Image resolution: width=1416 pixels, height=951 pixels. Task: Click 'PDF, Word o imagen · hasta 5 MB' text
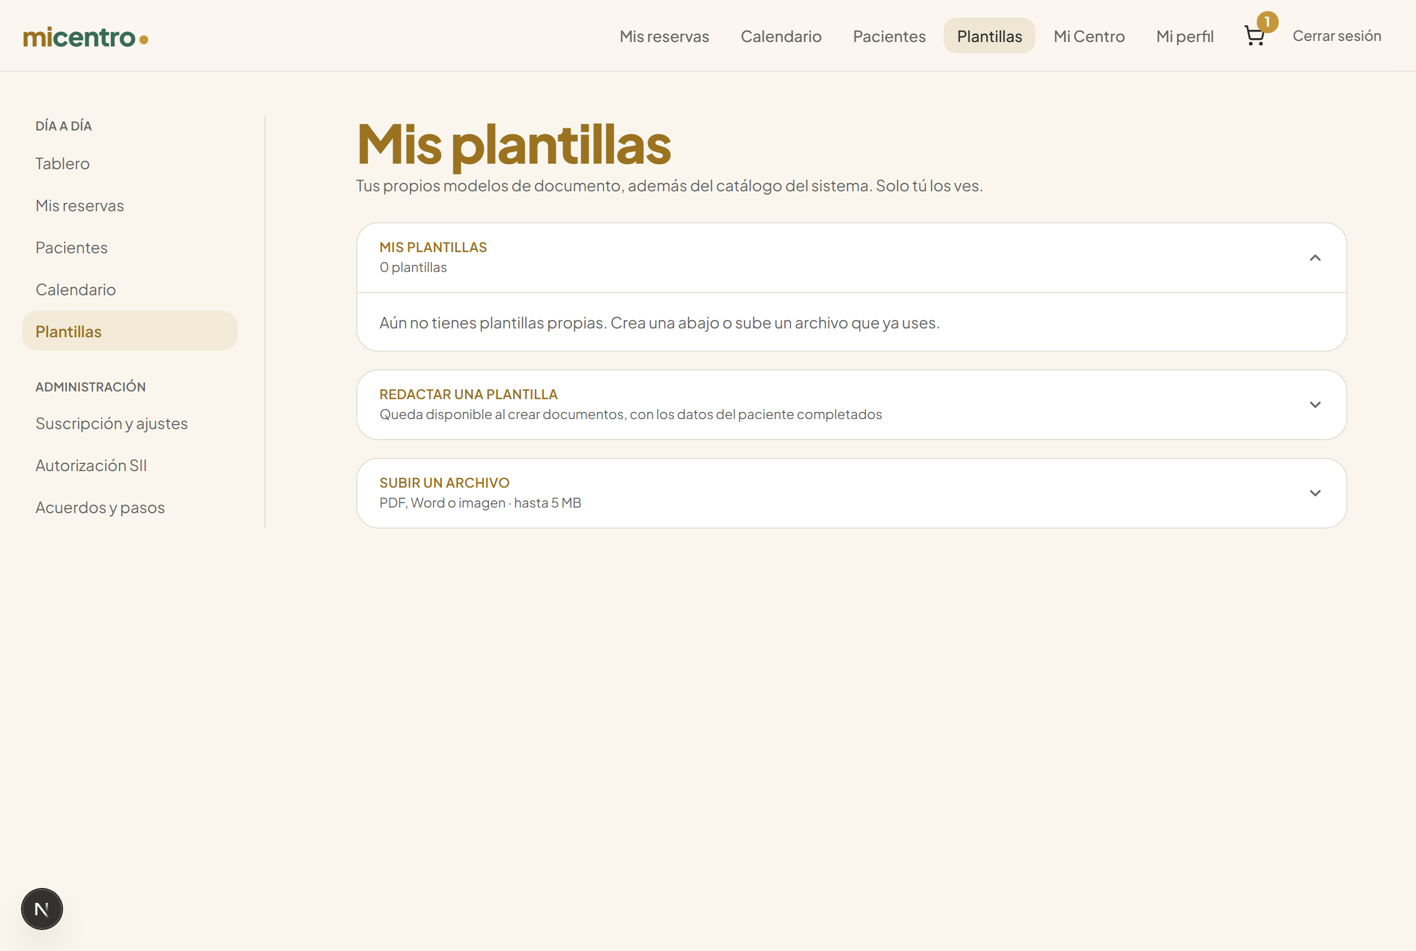click(480, 503)
